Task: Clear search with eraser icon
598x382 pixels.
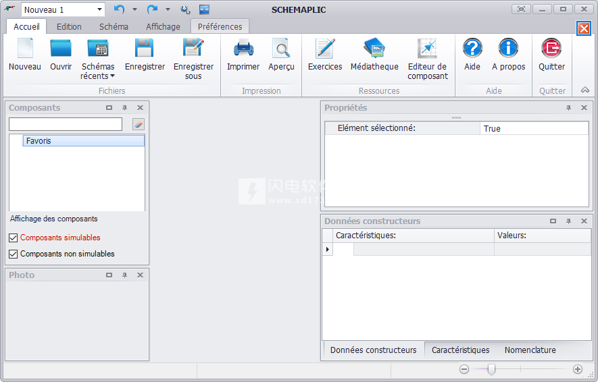Action: (138, 124)
